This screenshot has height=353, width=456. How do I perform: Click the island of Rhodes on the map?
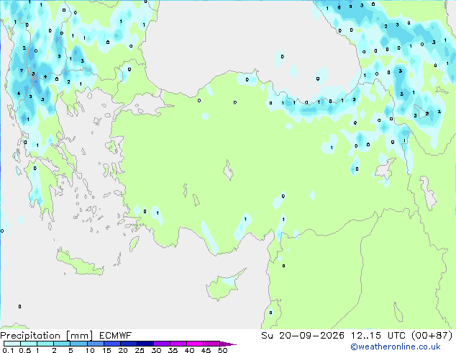pos(134,243)
